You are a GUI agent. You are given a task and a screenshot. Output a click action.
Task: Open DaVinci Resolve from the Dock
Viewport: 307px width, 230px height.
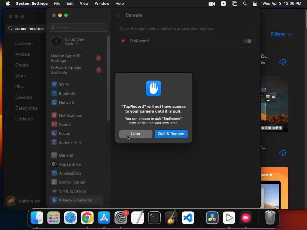[x=212, y=218]
